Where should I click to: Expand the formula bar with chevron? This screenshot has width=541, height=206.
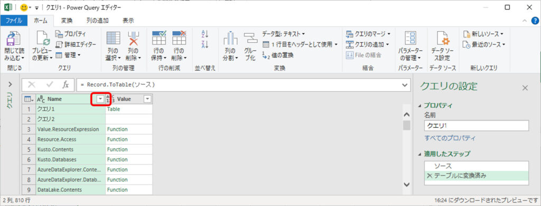pos(405,85)
